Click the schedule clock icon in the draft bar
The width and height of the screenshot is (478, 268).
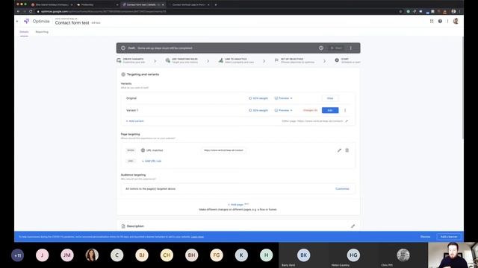pos(320,48)
